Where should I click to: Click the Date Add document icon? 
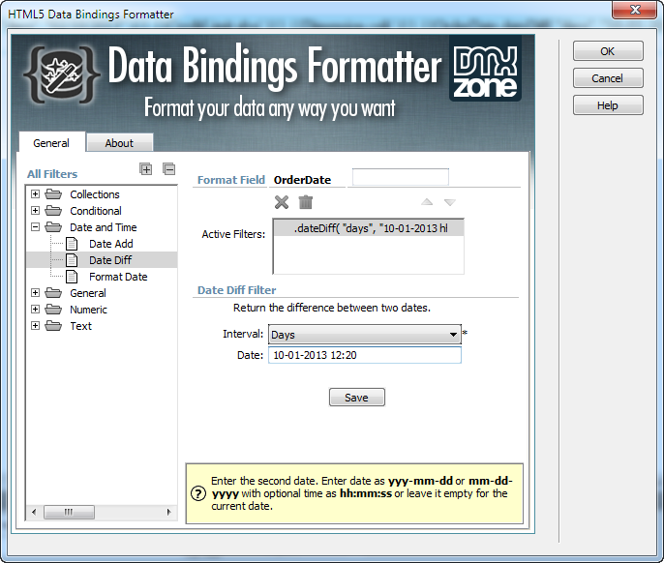pos(72,244)
